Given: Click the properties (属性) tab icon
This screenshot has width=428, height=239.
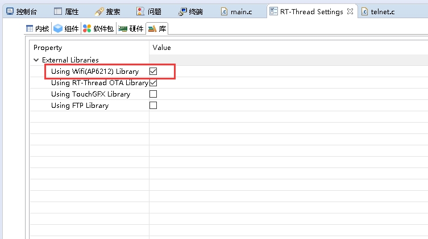Looking at the screenshot, I should (x=59, y=11).
